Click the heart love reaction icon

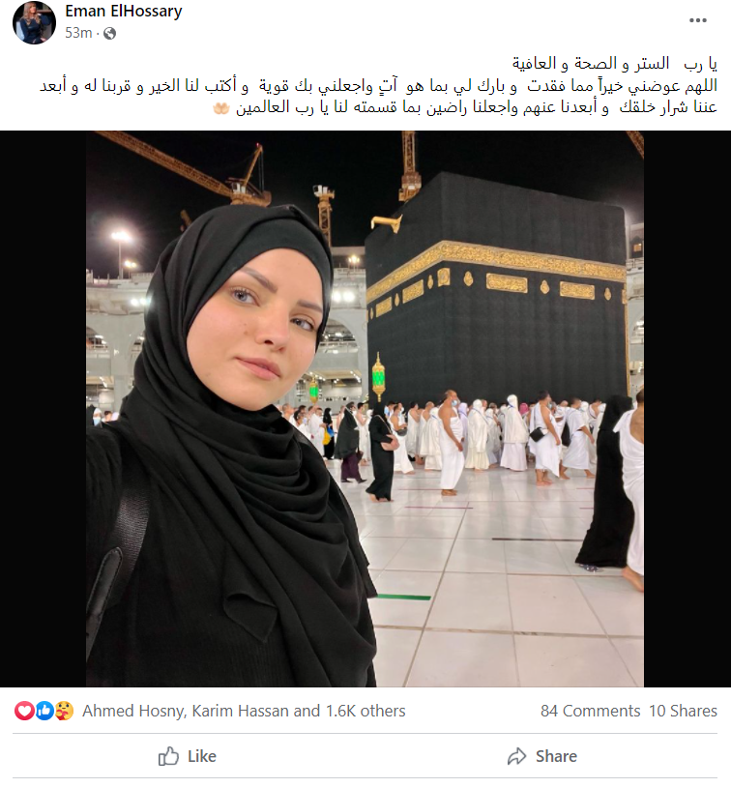click(x=23, y=711)
